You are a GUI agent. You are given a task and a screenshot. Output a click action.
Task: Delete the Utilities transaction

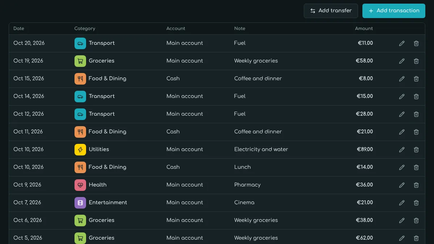pyautogui.click(x=416, y=150)
